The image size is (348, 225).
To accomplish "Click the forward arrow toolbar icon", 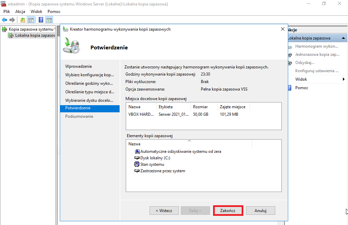I will (x=12, y=20).
